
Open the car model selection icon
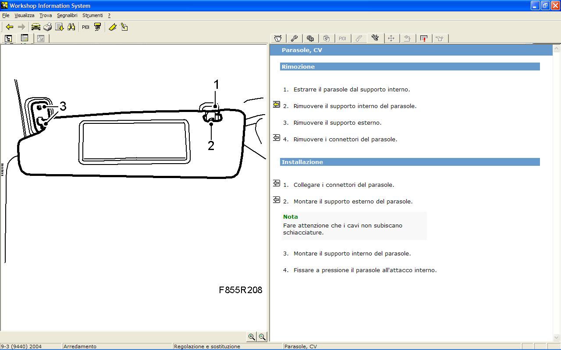[36, 27]
